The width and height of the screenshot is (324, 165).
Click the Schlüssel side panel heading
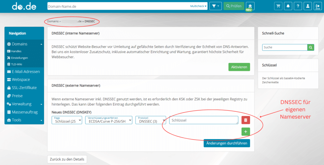pyautogui.click(x=269, y=65)
